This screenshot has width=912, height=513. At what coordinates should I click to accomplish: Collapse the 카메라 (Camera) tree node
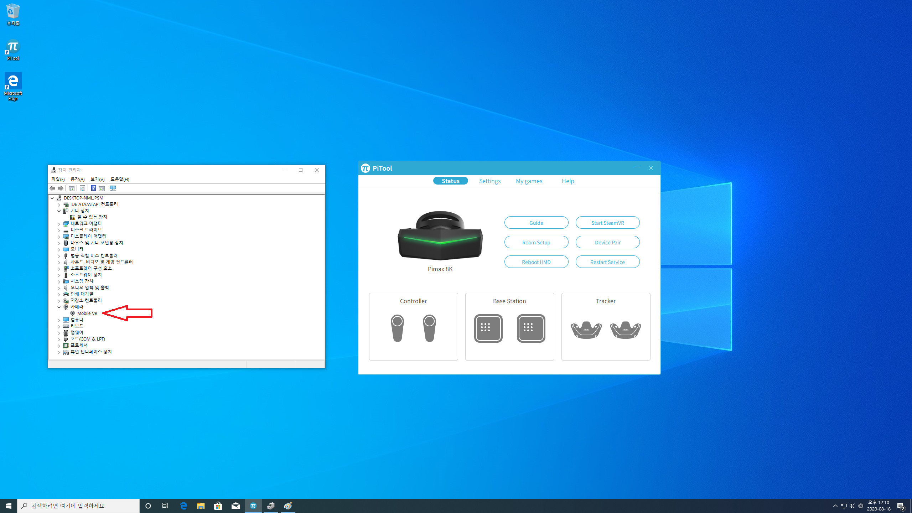[59, 307]
